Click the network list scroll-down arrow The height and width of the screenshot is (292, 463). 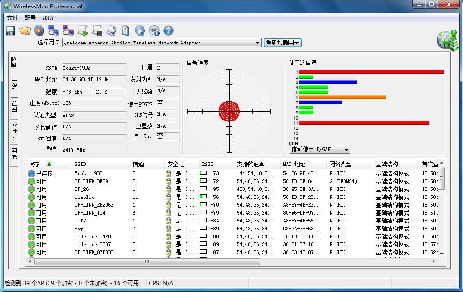[x=441, y=254]
